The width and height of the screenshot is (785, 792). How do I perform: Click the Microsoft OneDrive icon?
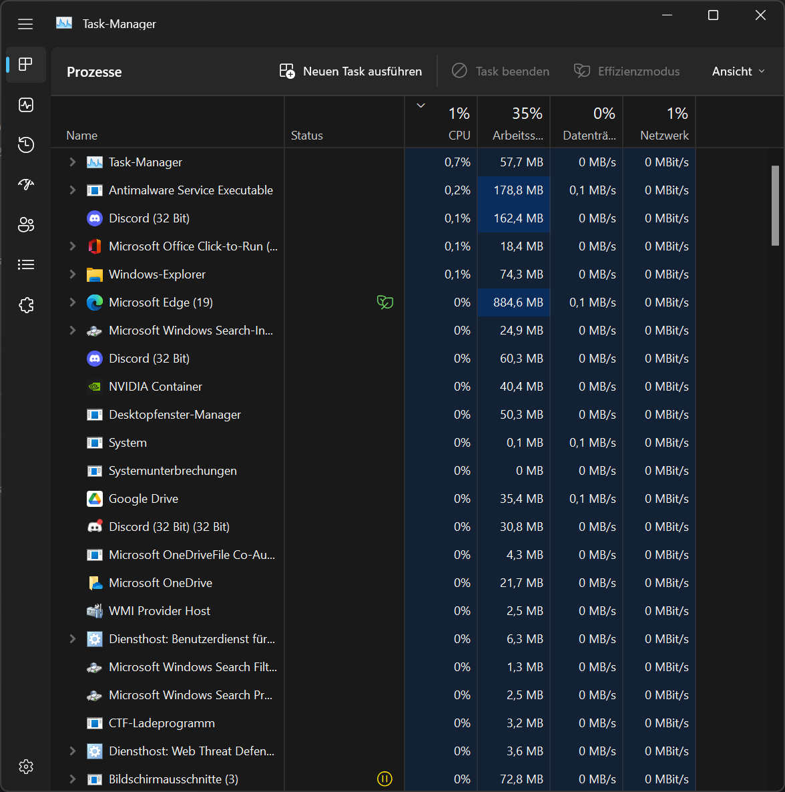click(x=95, y=583)
